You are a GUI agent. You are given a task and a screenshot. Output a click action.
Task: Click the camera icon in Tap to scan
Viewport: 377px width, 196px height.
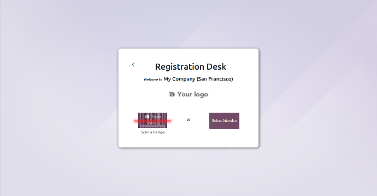[147, 117]
